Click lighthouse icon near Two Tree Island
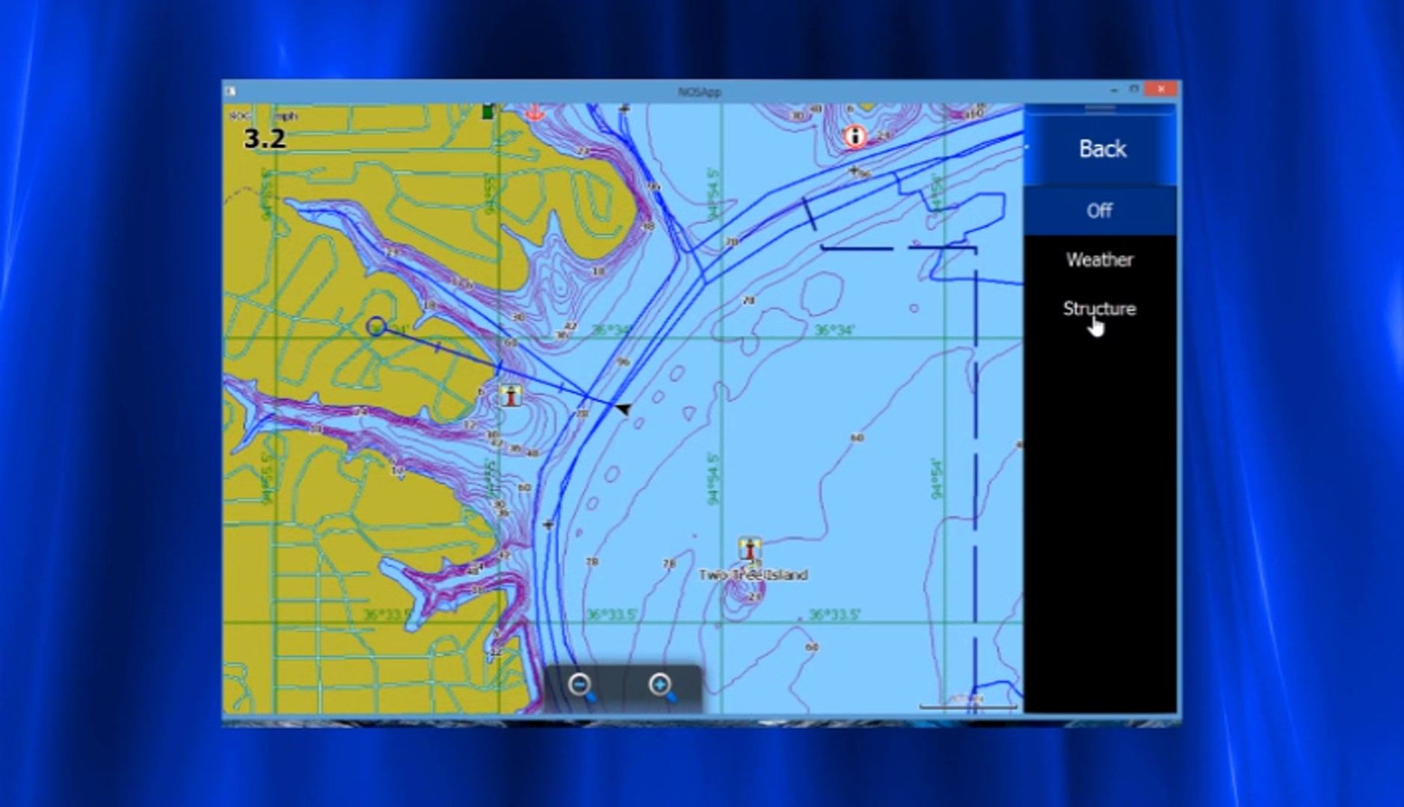The height and width of the screenshot is (807, 1404). pyautogui.click(x=749, y=549)
